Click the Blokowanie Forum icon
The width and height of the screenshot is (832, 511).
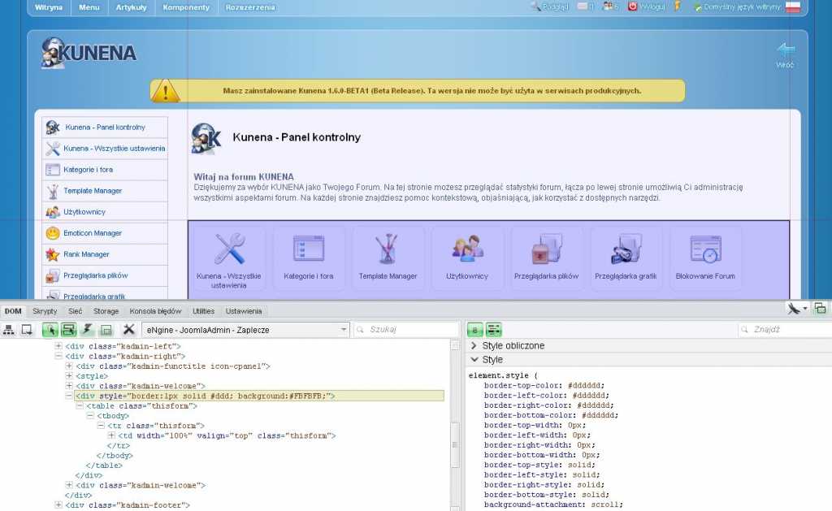[x=704, y=249]
